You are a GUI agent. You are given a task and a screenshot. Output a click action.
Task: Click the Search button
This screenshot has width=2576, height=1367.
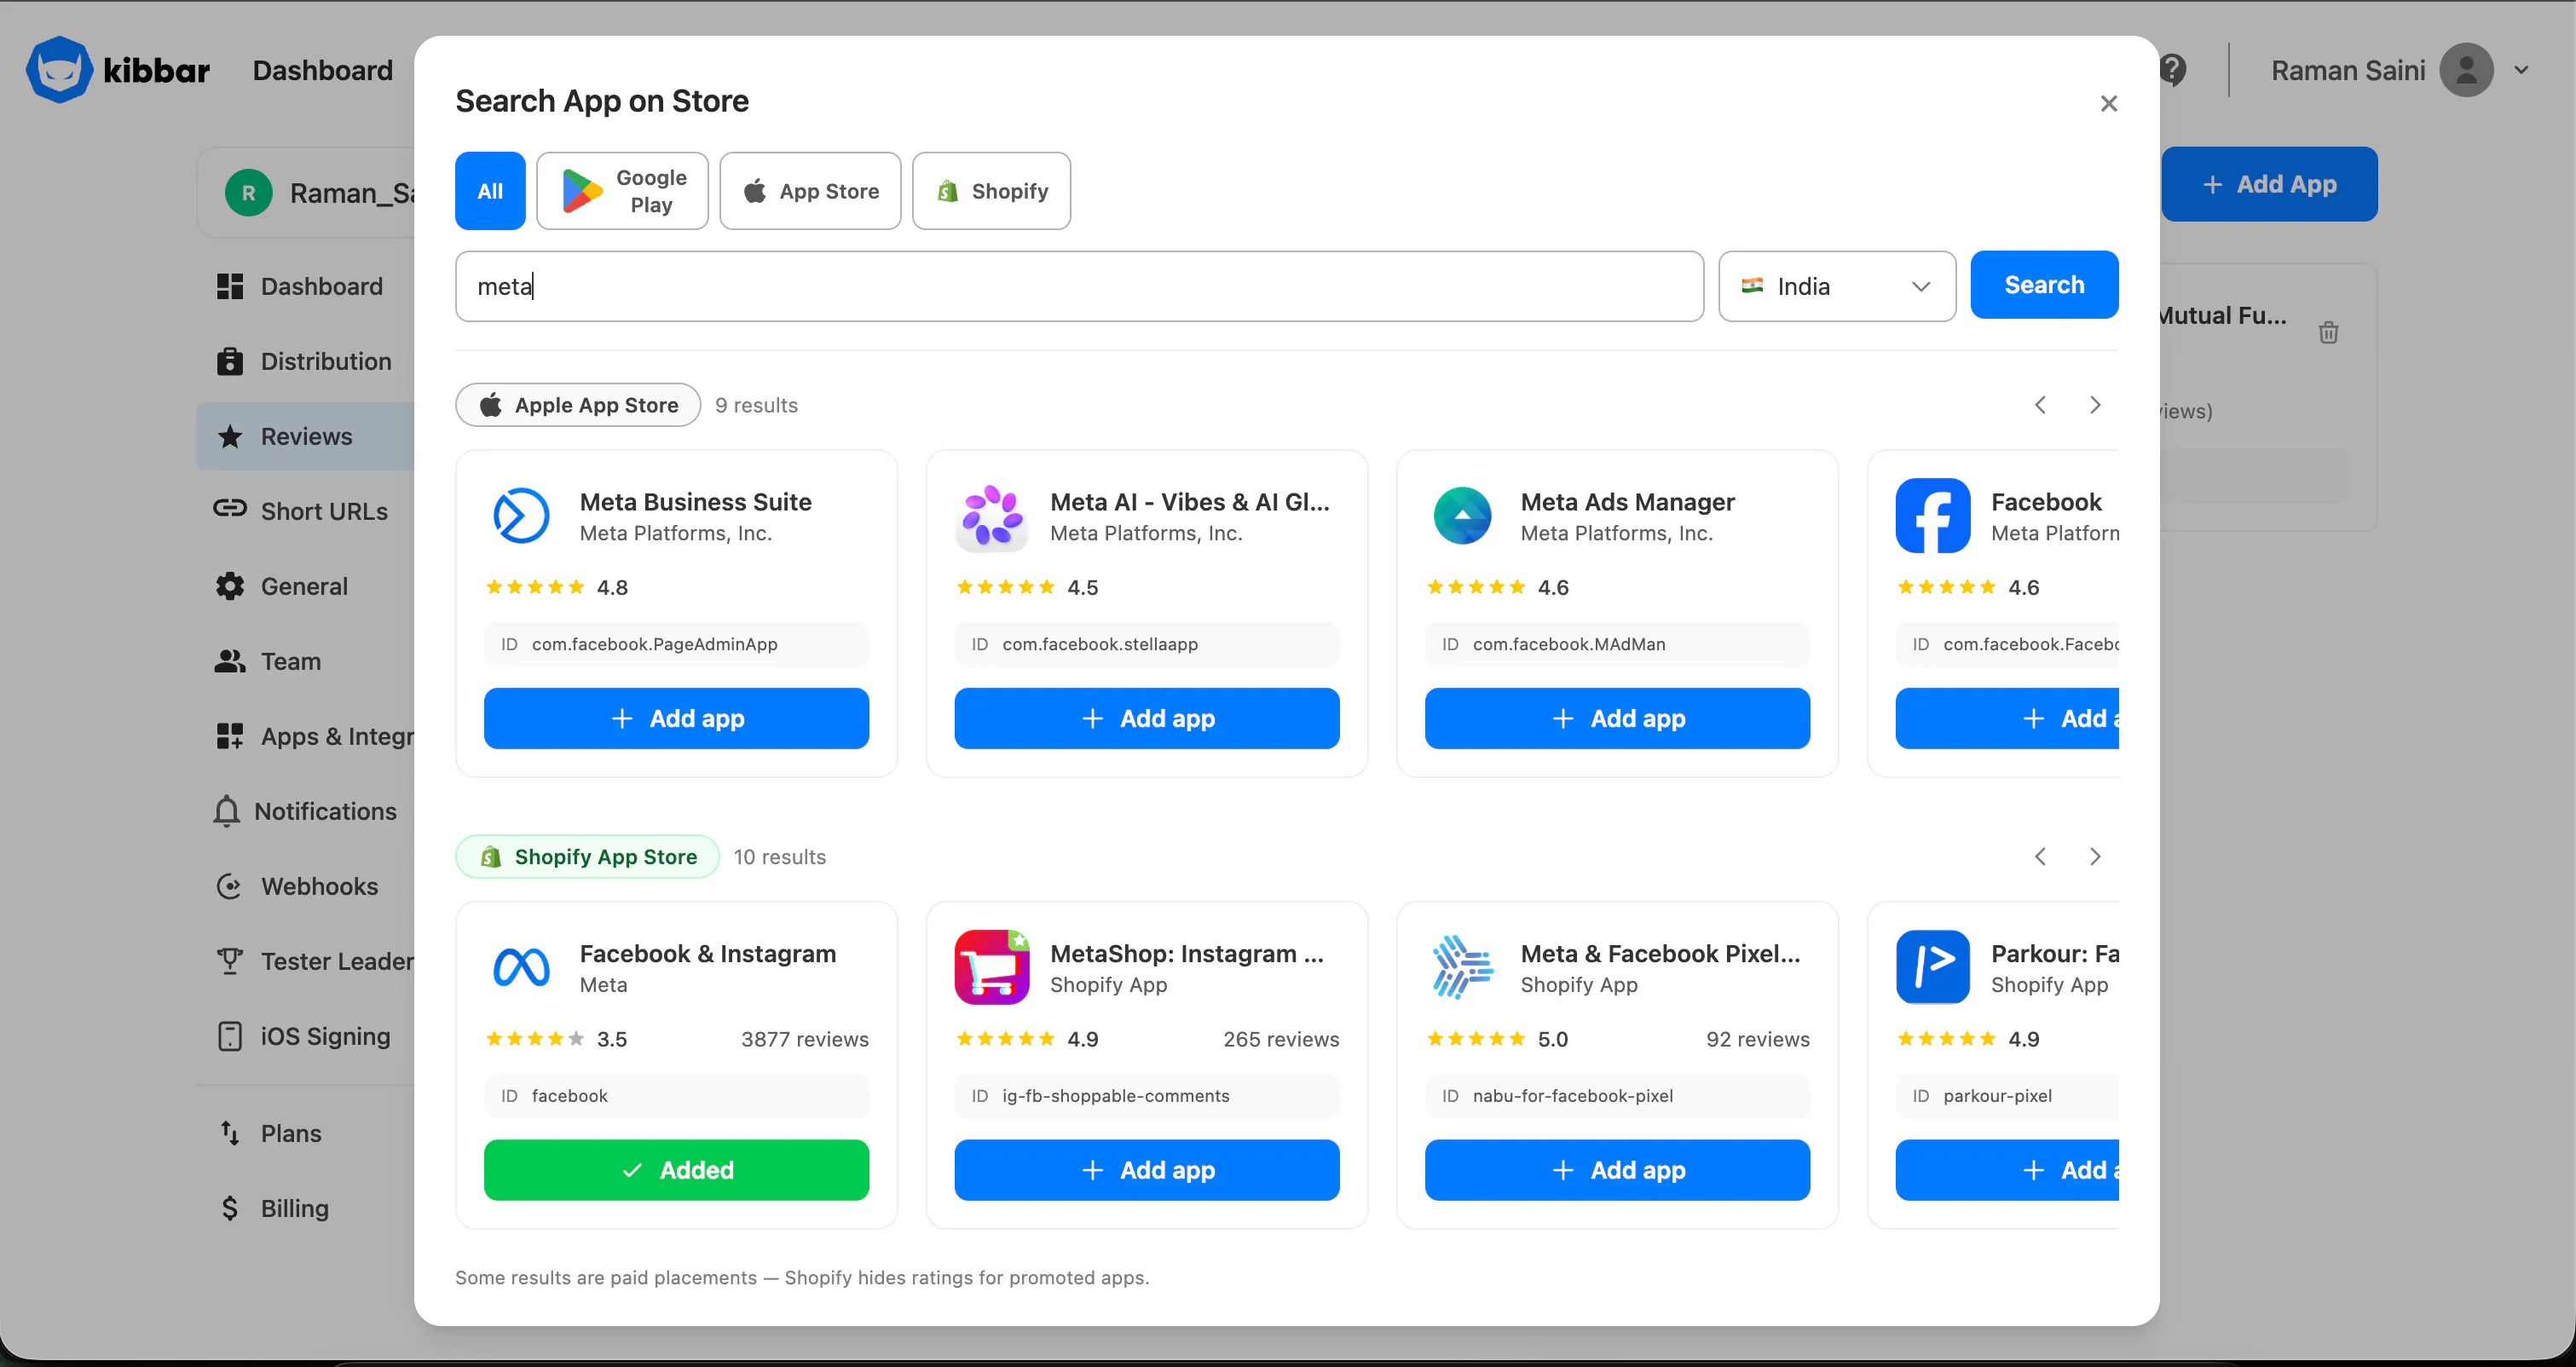coord(2044,285)
